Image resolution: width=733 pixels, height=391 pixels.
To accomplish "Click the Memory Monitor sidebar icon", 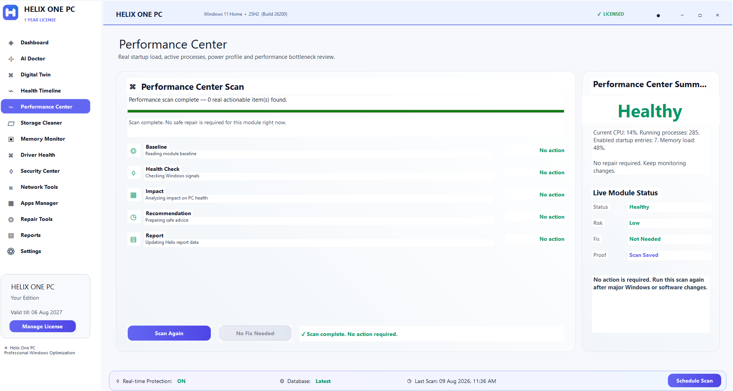I will [x=11, y=139].
